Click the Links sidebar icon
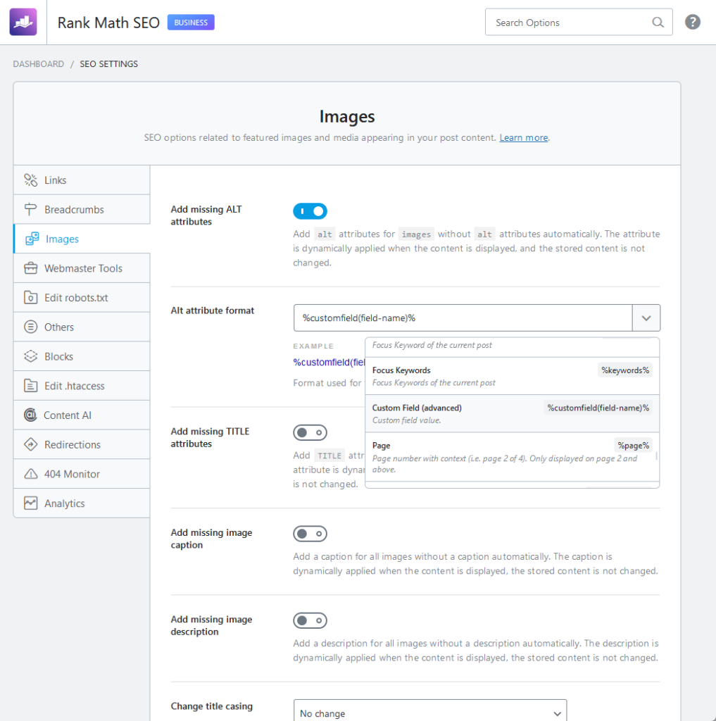 31,180
